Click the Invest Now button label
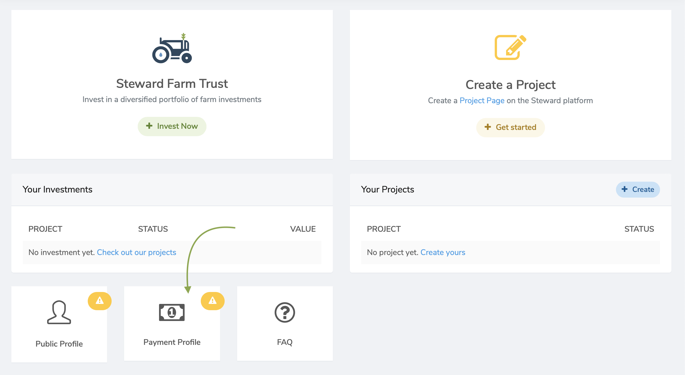Screen dimensions: 685x375 click(177, 126)
